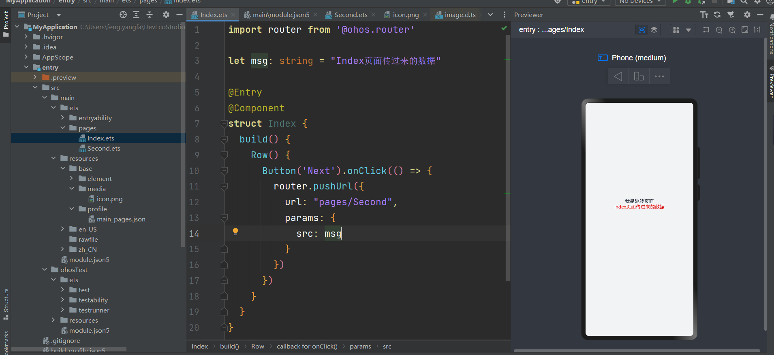
Task: Rotate device with the phone orientation icon
Action: (x=639, y=76)
